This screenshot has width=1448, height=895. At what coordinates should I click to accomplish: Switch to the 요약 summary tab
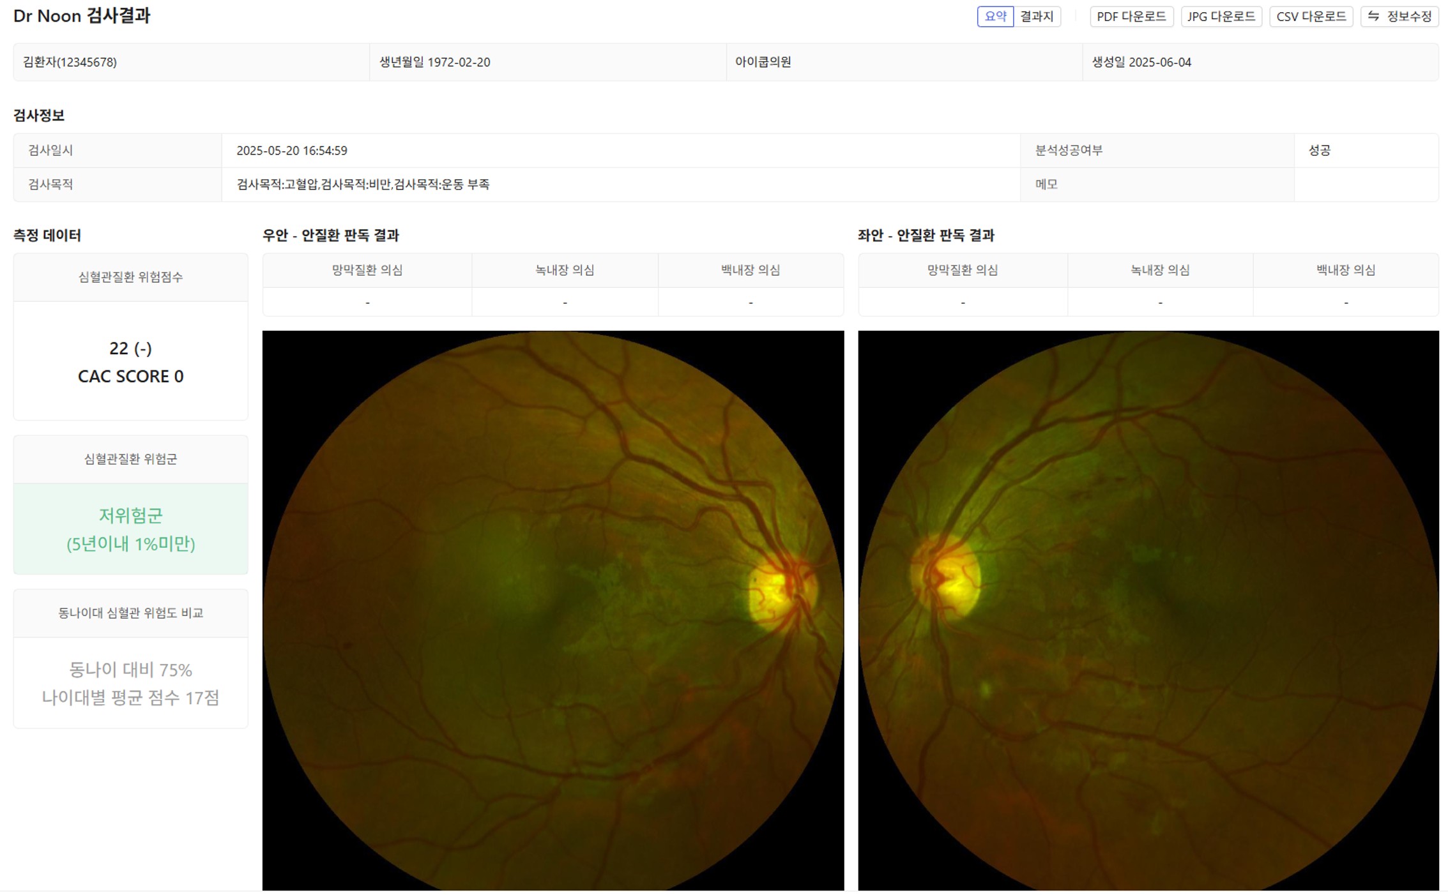pos(995,17)
